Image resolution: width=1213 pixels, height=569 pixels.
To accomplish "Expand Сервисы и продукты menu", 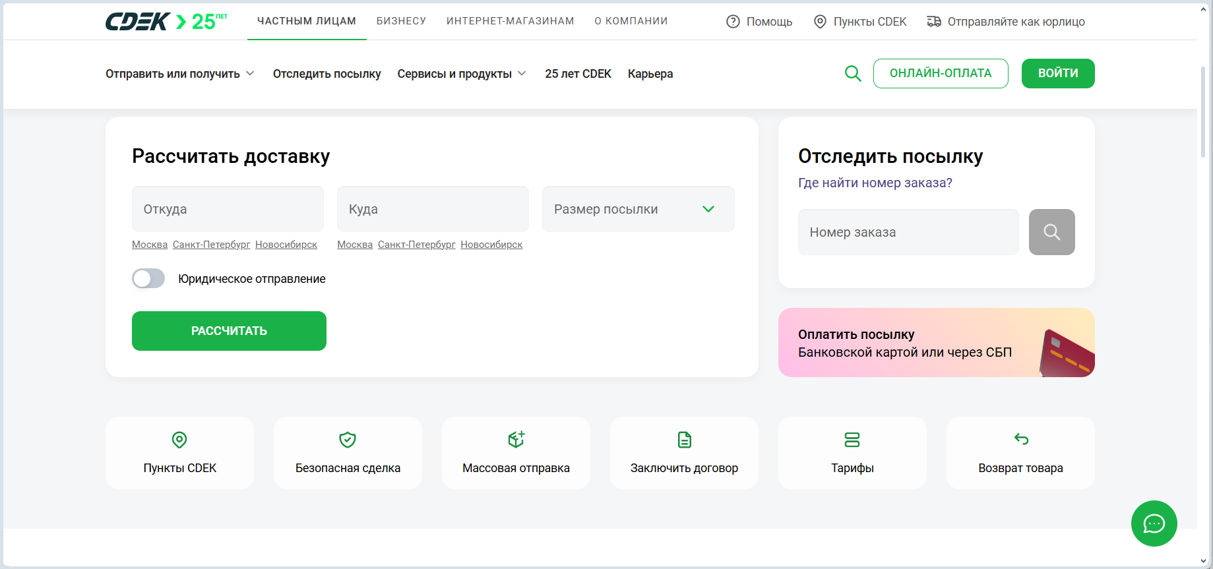I will click(x=462, y=74).
